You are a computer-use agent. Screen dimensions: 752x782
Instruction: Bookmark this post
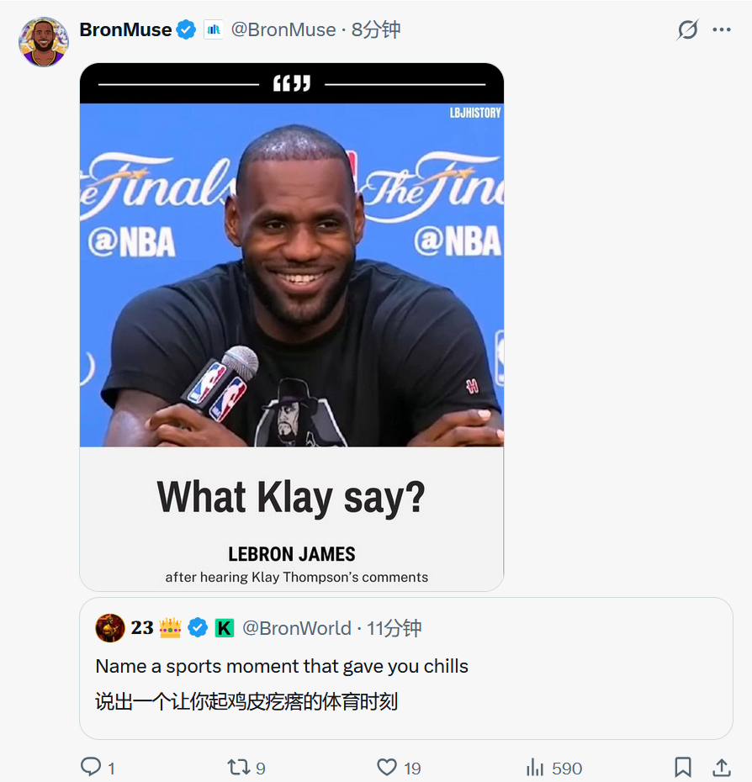[683, 767]
